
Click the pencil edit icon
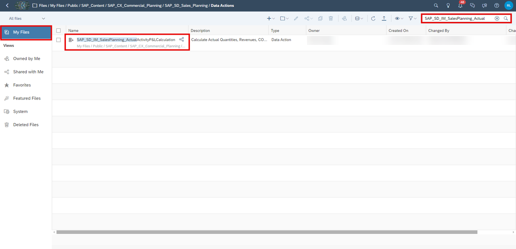[296, 18]
